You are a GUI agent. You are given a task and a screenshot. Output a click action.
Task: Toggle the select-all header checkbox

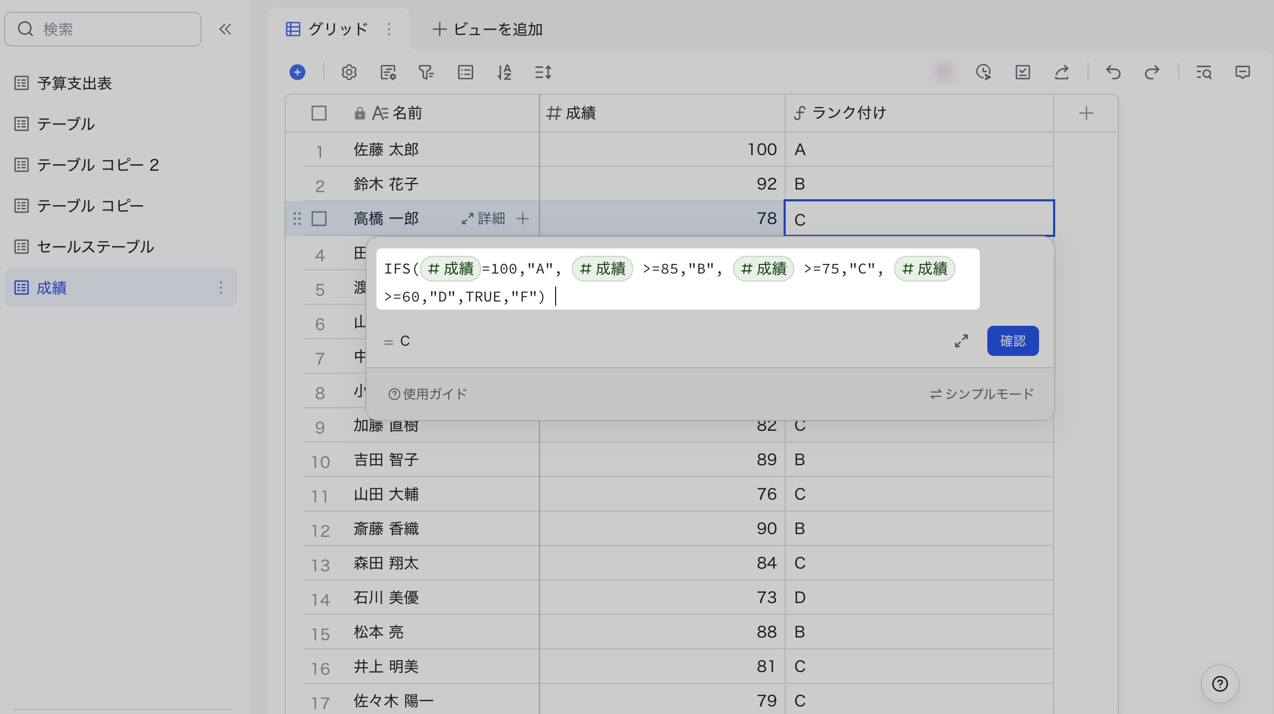tap(319, 113)
